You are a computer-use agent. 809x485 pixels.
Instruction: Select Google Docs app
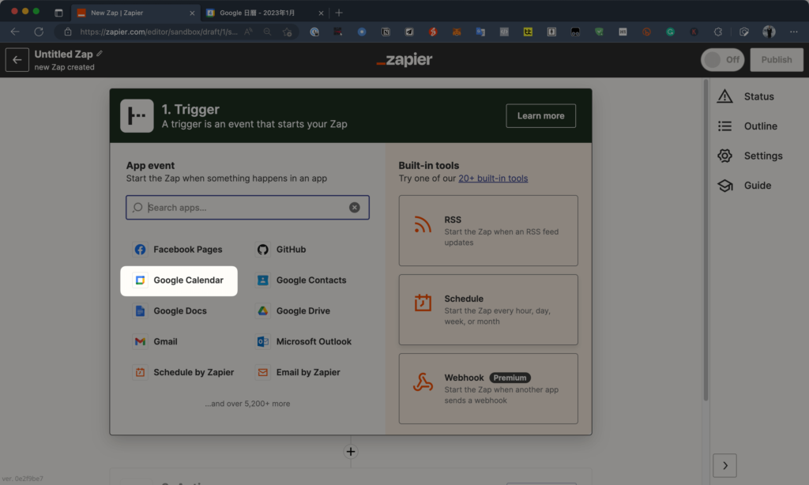coord(171,311)
